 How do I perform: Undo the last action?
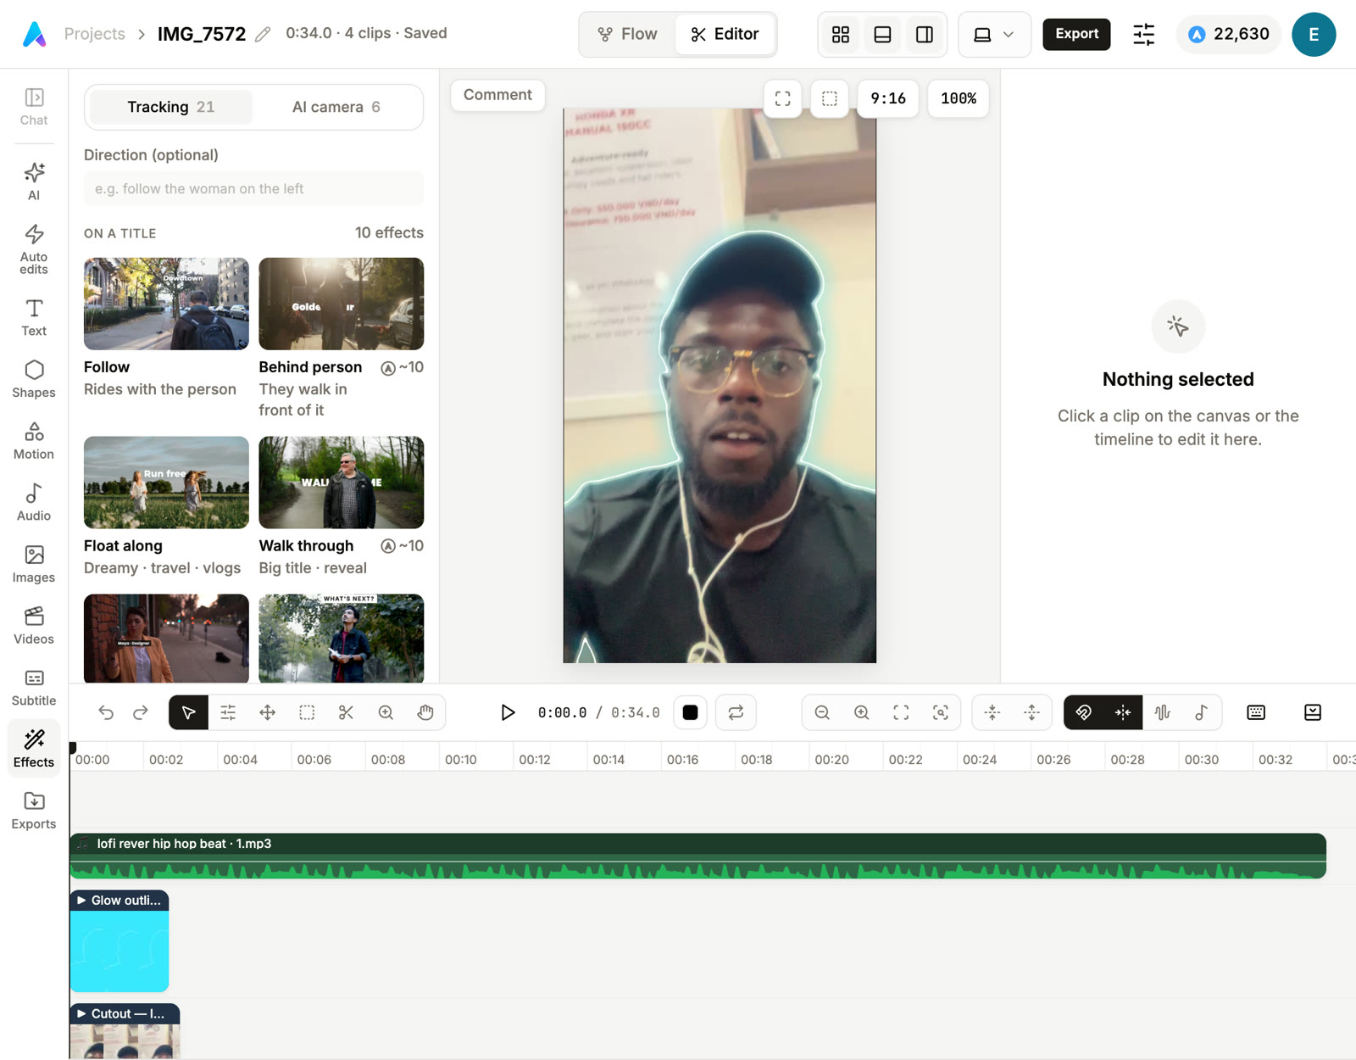[x=106, y=712]
